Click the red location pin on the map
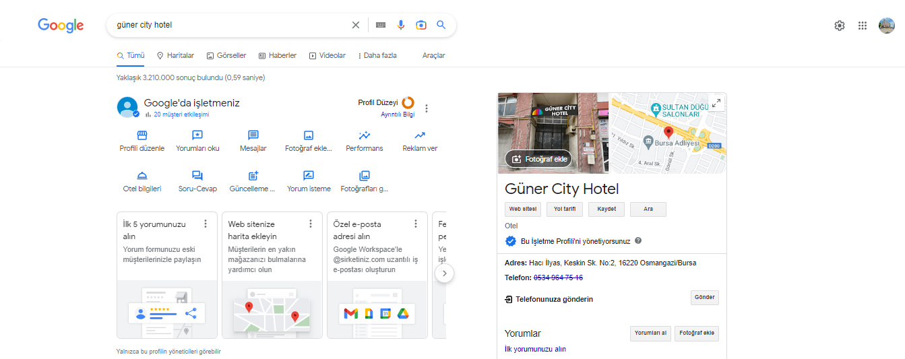 (x=668, y=132)
